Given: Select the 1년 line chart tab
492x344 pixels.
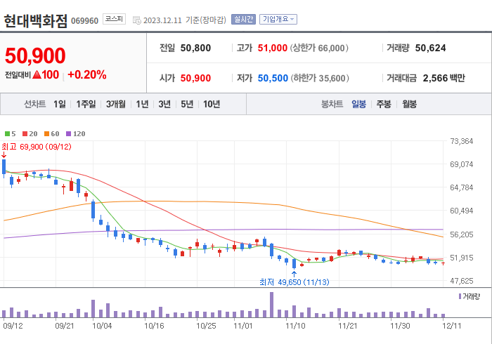Looking at the screenshot, I should (x=142, y=104).
